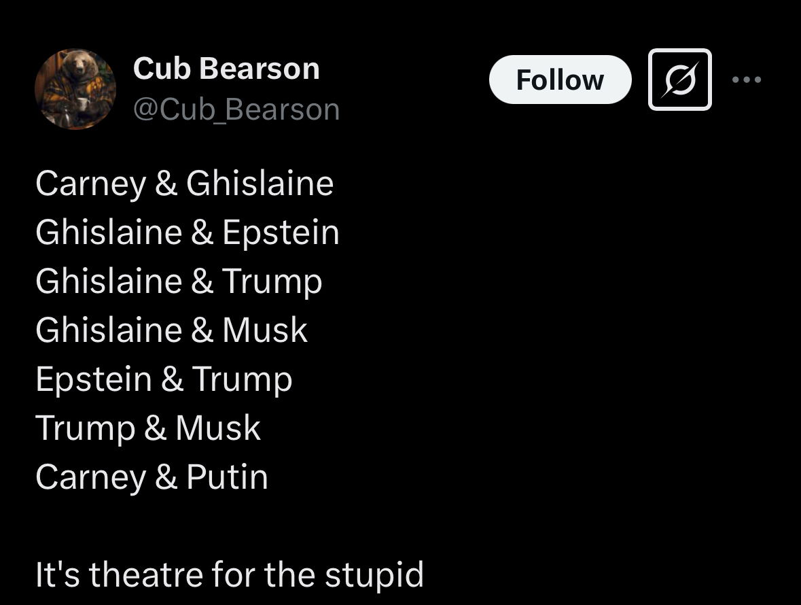Click the line 'Carney & Ghislaine'
The width and height of the screenshot is (801, 605).
pyautogui.click(x=184, y=184)
